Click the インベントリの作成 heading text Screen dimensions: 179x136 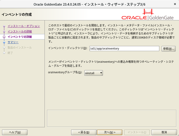tap(17, 15)
